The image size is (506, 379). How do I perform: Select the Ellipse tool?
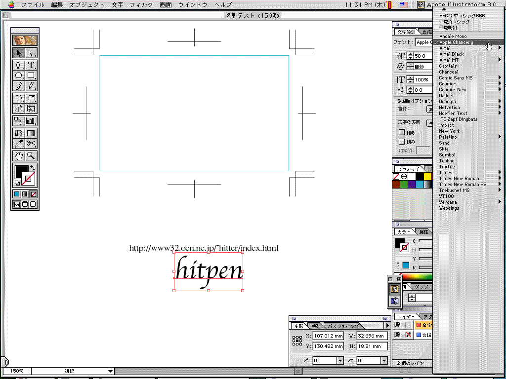point(18,76)
